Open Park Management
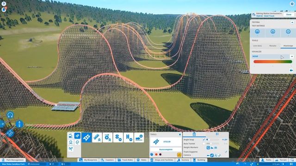 pyautogui.click(x=13, y=160)
